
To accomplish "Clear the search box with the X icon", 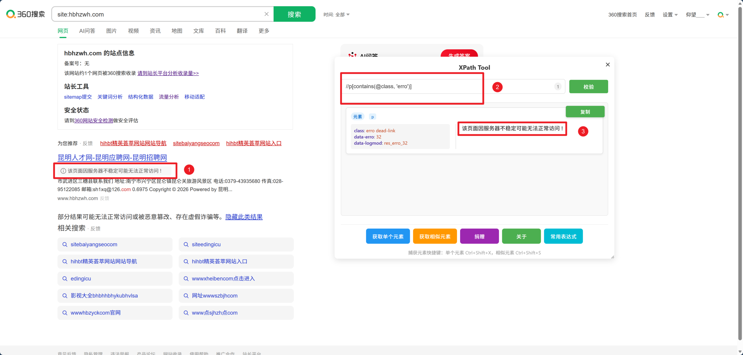I will tap(266, 14).
